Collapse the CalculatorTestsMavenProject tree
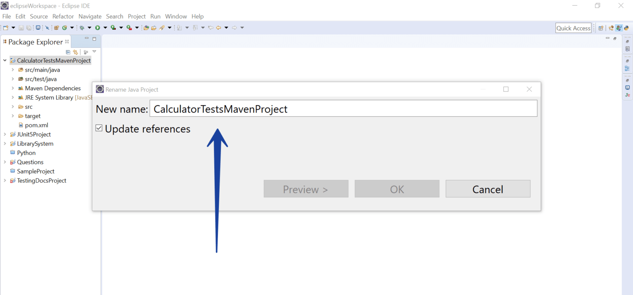The height and width of the screenshot is (295, 633). [5, 60]
